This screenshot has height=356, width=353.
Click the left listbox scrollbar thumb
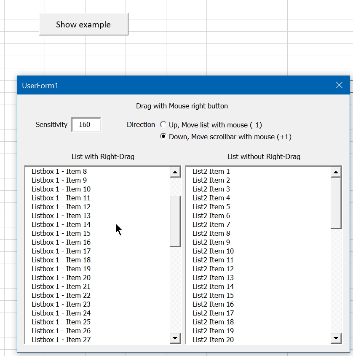point(175,221)
